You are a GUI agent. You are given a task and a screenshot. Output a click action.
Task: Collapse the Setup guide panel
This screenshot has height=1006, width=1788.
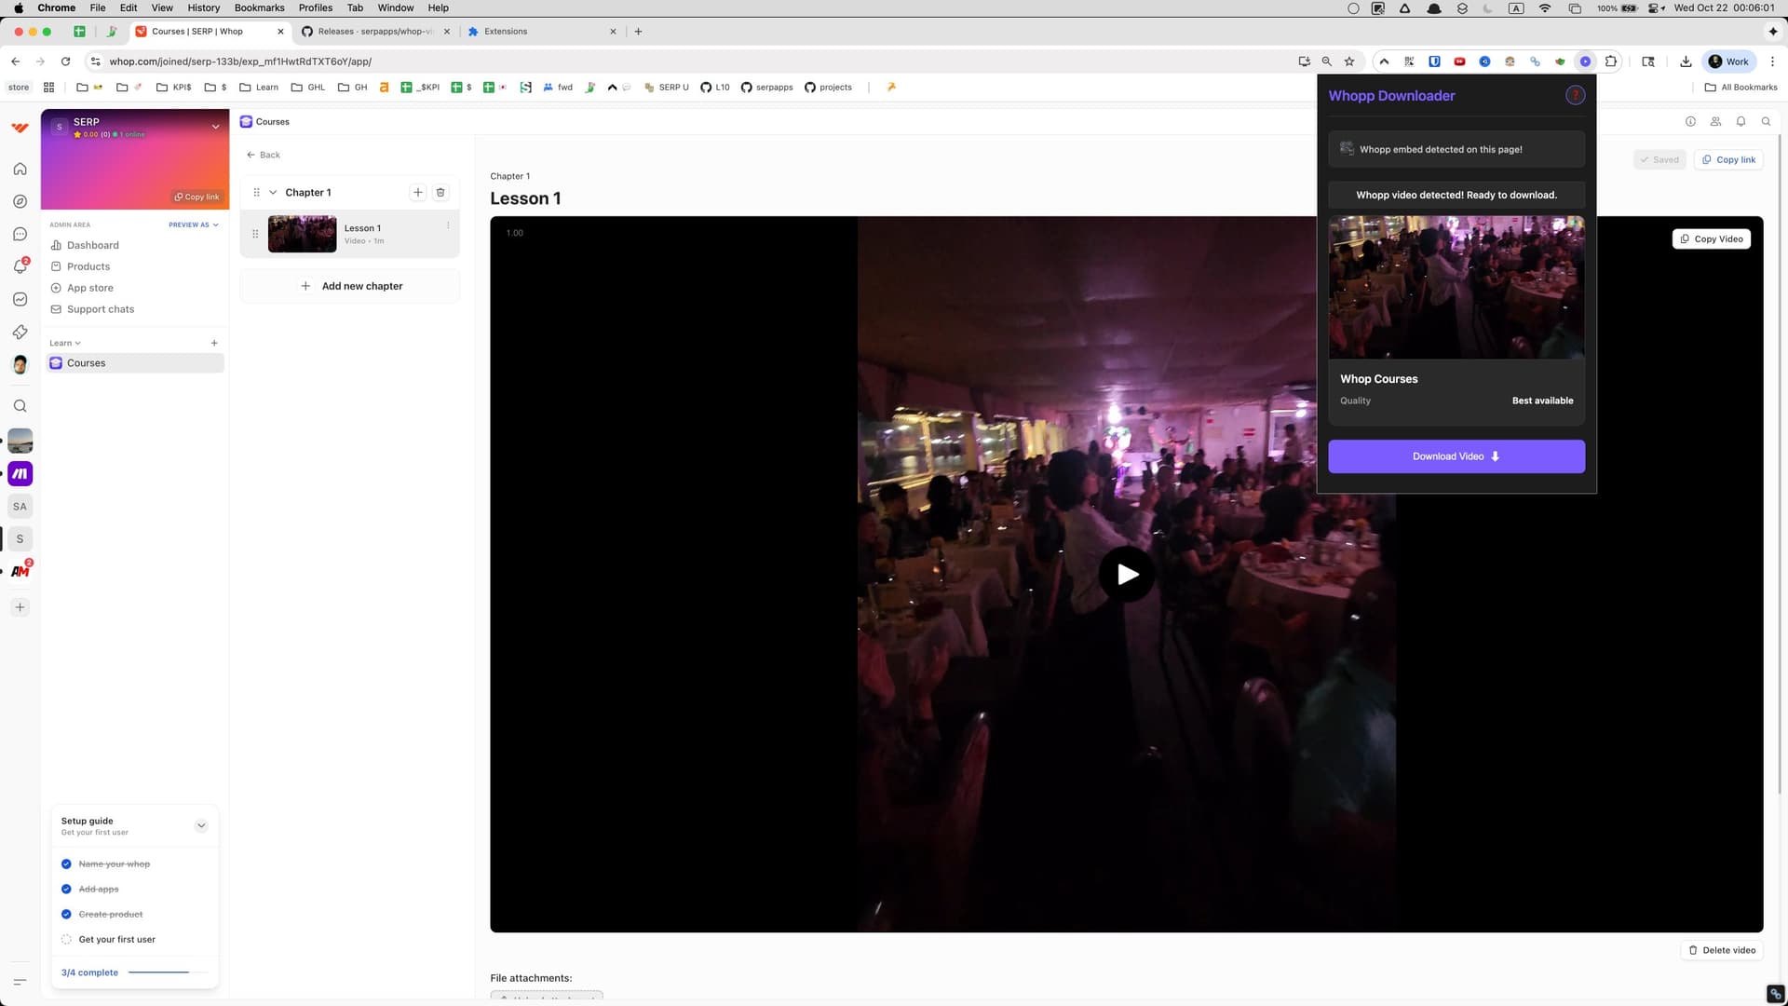(200, 825)
